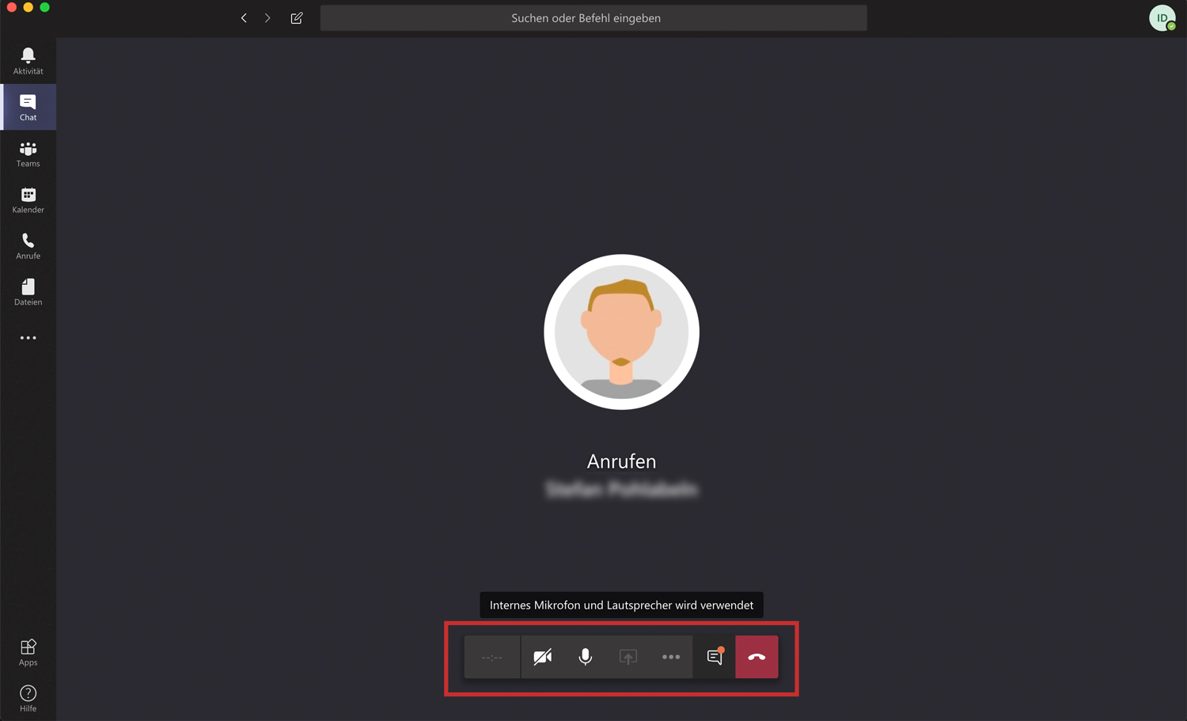The image size is (1187, 721).
Task: Hang up the call
Action: tap(757, 657)
